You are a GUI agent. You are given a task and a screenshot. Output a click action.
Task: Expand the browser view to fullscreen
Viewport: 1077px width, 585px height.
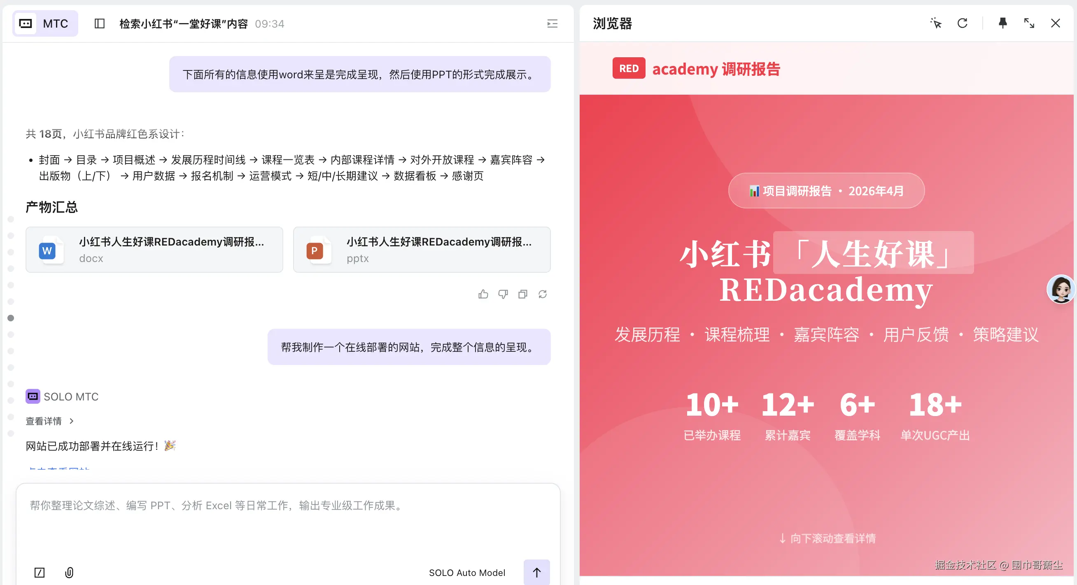point(1028,23)
